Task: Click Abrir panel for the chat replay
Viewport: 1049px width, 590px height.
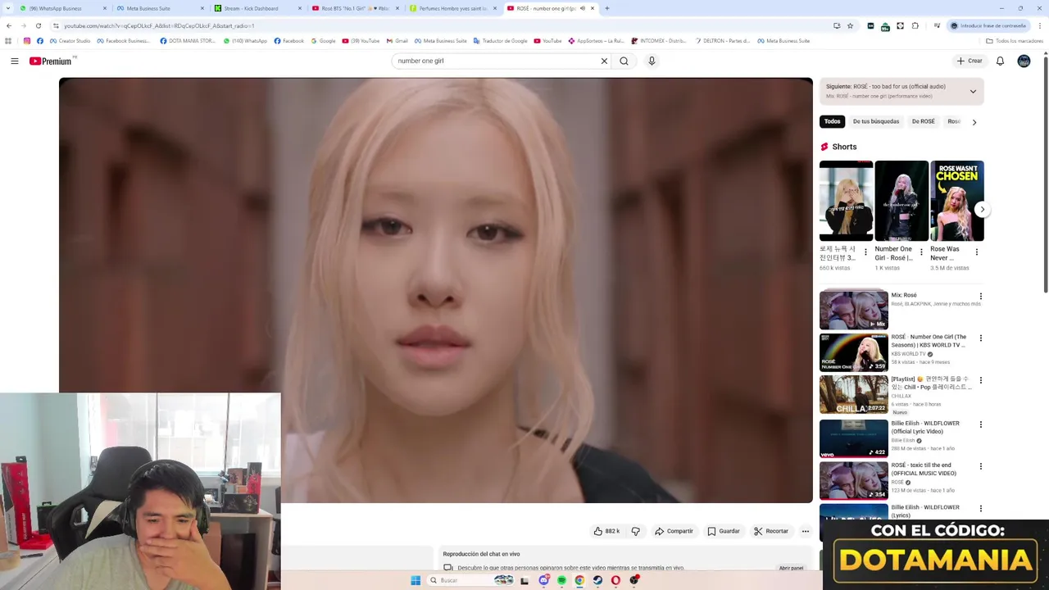Action: 791,568
